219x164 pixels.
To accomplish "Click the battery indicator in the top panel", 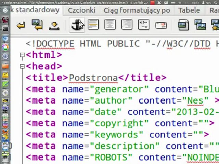I will [173, 3].
